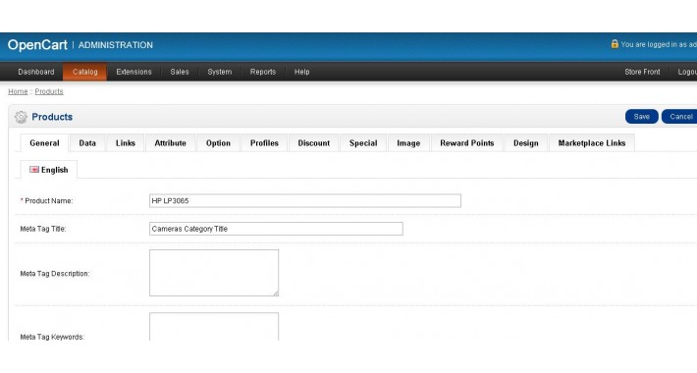Click the 'Meta Tag Description:' label
This screenshot has width=697, height=373.
pyautogui.click(x=55, y=274)
